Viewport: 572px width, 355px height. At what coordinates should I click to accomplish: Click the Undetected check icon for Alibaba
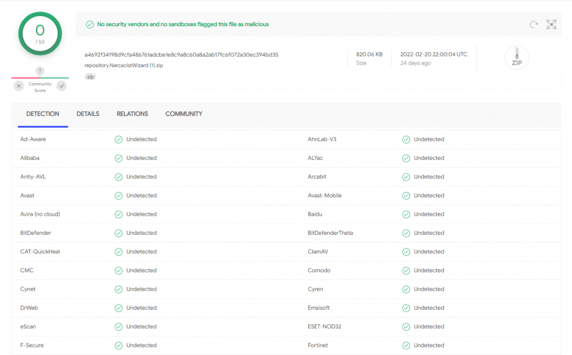(x=119, y=158)
